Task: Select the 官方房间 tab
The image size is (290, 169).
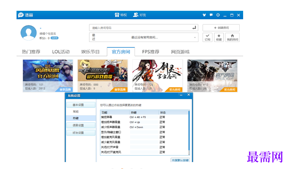Action: point(121,52)
